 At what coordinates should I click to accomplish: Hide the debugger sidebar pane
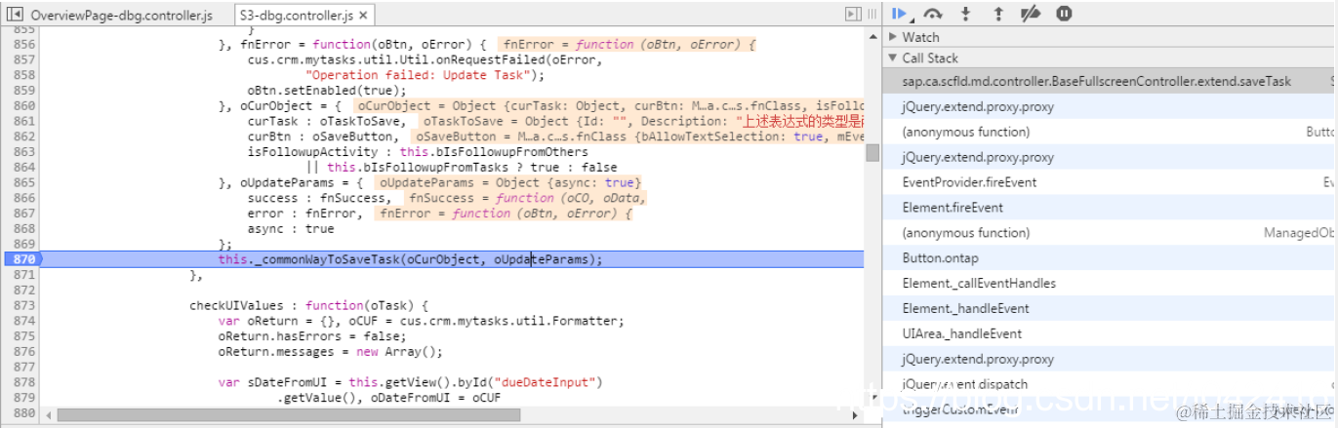point(853,14)
